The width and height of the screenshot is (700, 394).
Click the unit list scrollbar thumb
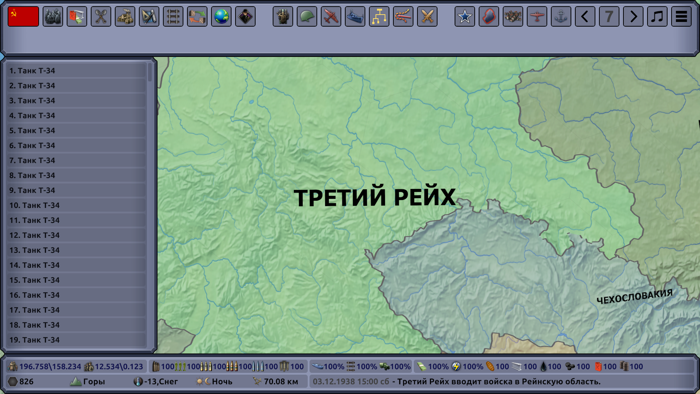(150, 73)
